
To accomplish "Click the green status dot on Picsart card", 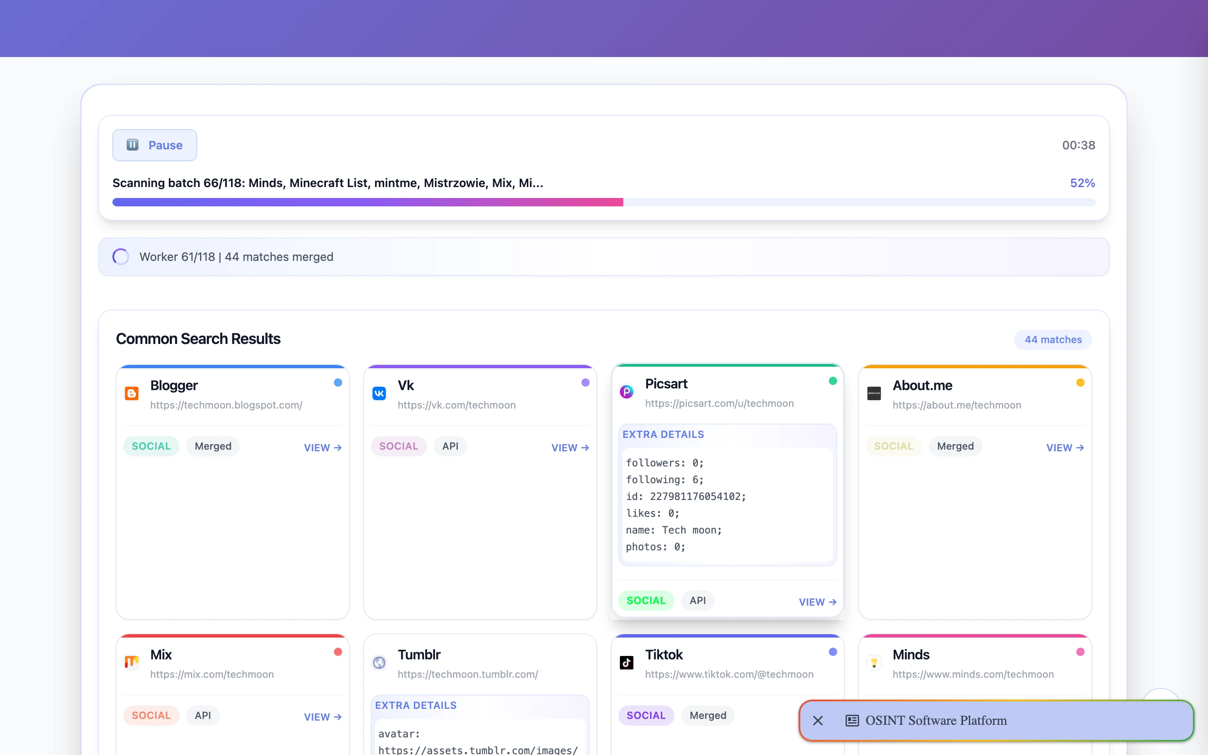I will point(833,381).
